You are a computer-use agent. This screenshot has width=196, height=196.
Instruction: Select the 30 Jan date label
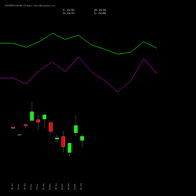[x=56, y=187]
